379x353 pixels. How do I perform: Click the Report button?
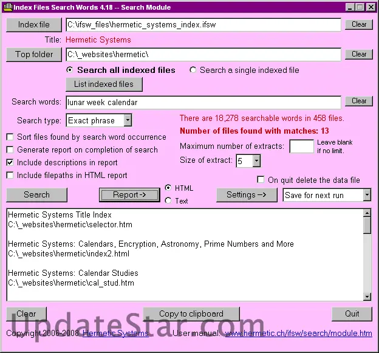tap(129, 195)
